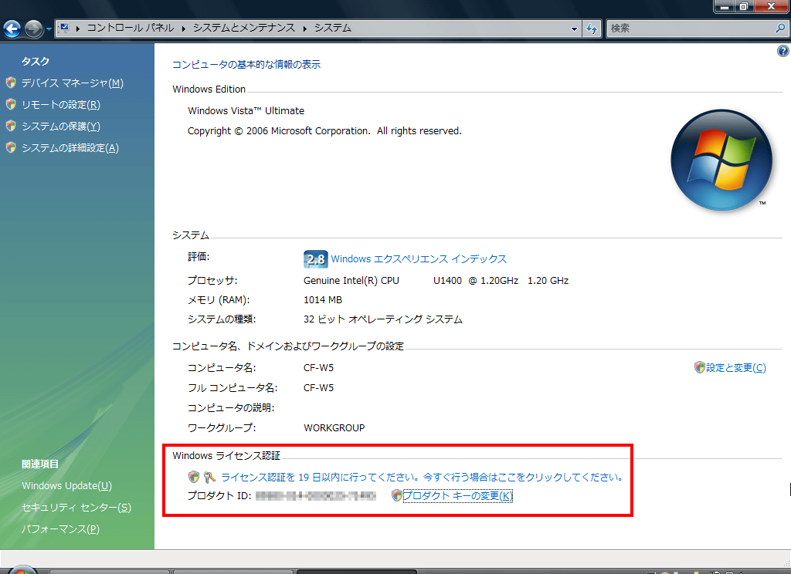Click the value 32 ビット オペレーティング システム
Image resolution: width=791 pixels, height=574 pixels.
point(383,319)
